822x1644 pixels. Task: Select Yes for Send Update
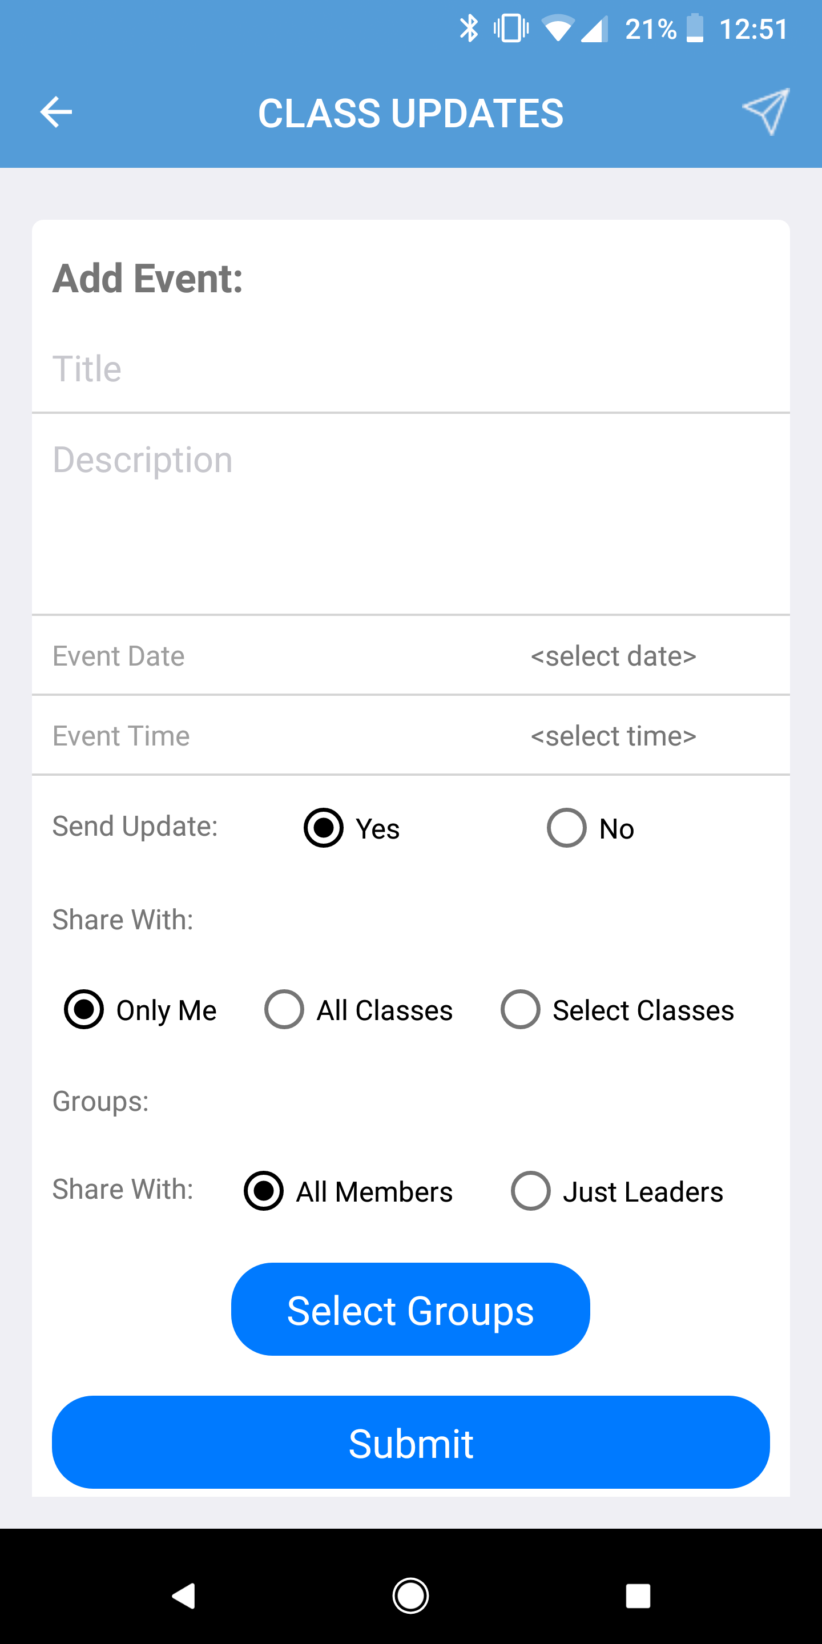[324, 828]
